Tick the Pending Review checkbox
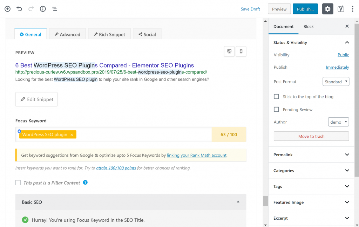359x227 pixels. point(276,110)
